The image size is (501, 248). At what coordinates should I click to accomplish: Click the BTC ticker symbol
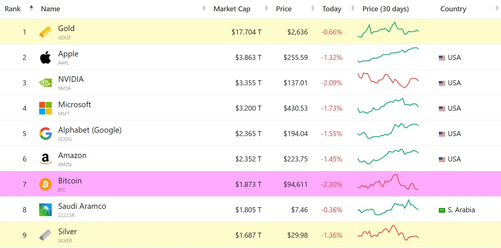62,190
